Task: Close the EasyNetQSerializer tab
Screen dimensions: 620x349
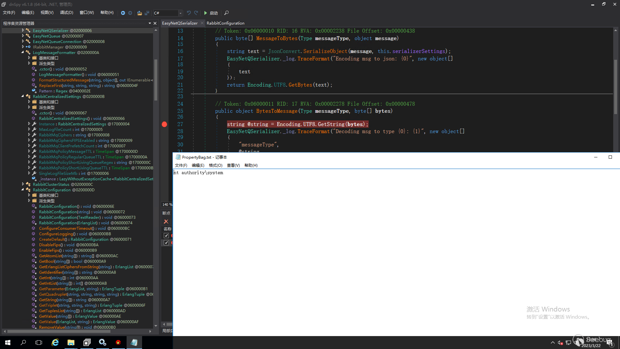Action: (x=202, y=23)
